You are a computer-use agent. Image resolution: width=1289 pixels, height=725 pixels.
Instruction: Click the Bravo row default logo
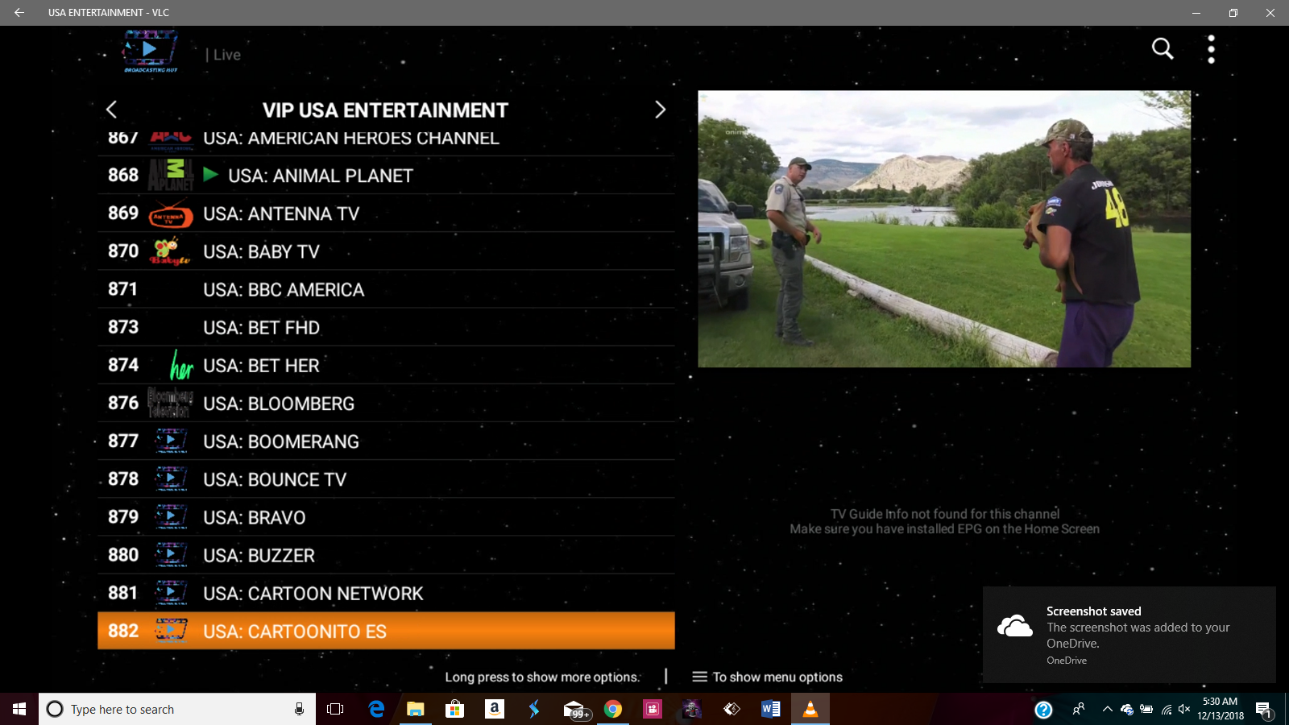click(x=171, y=516)
